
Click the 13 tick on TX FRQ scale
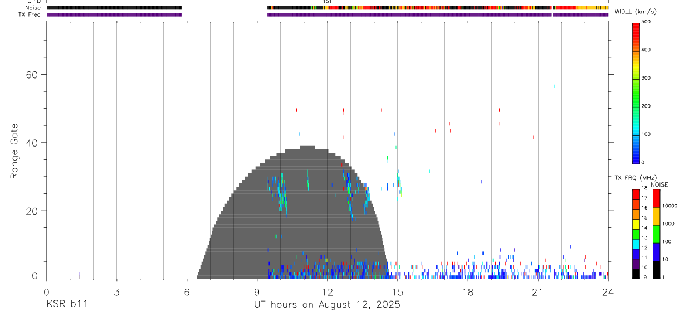point(644,237)
